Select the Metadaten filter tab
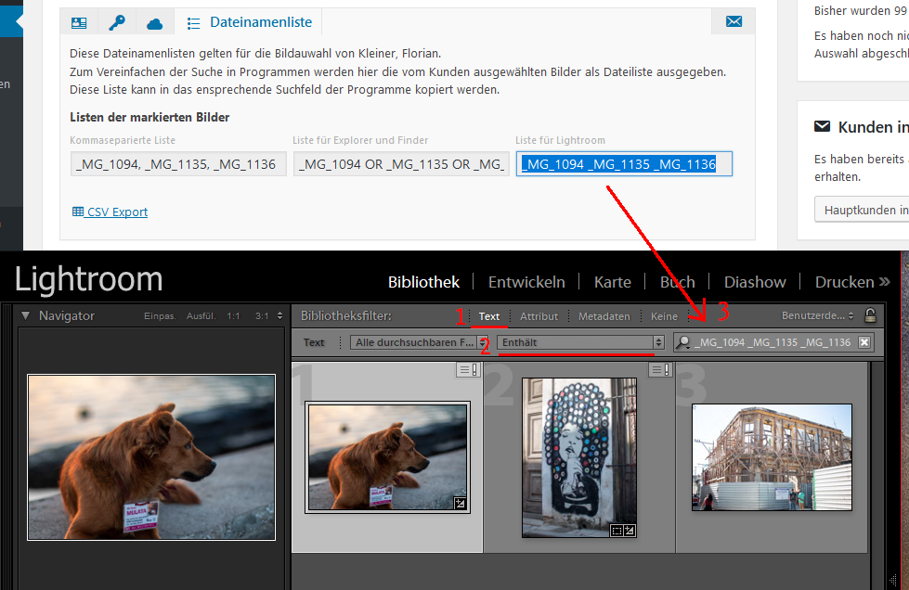909x590 pixels. pos(604,316)
